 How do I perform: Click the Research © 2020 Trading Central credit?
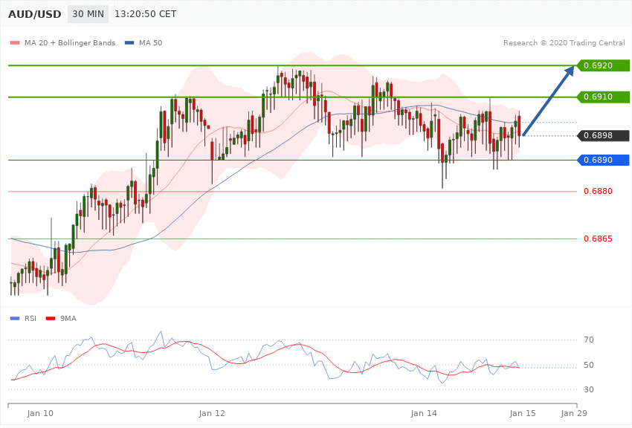click(564, 42)
